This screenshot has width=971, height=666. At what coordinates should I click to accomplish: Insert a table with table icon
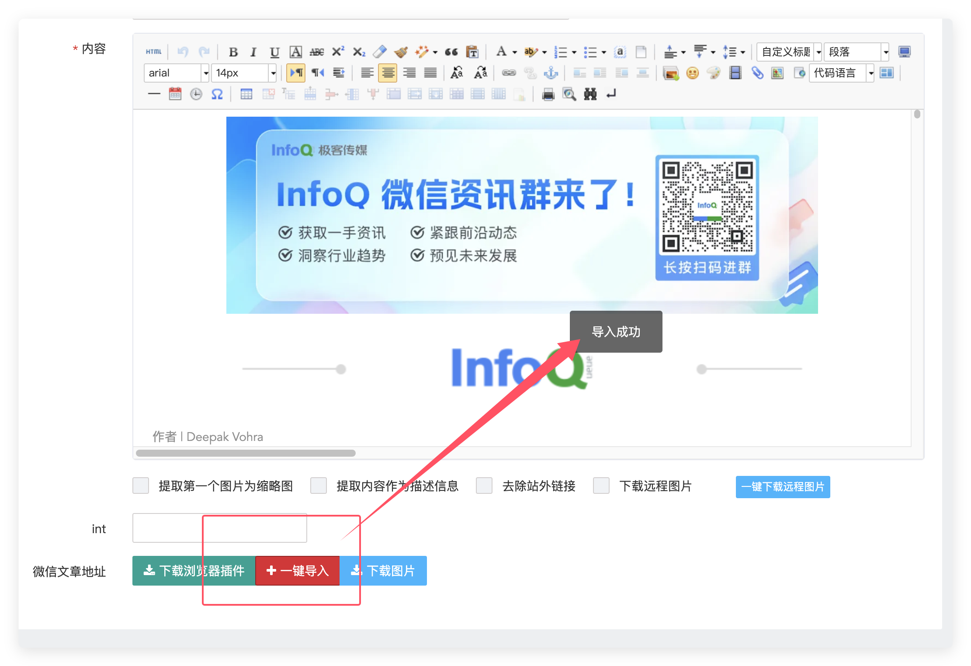(246, 94)
